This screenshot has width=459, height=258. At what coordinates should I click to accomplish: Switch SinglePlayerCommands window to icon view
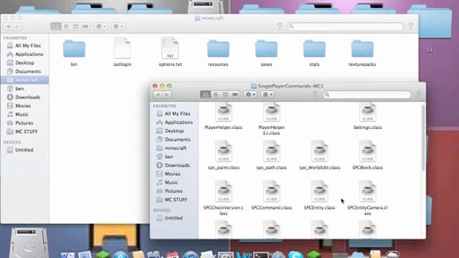(x=205, y=95)
